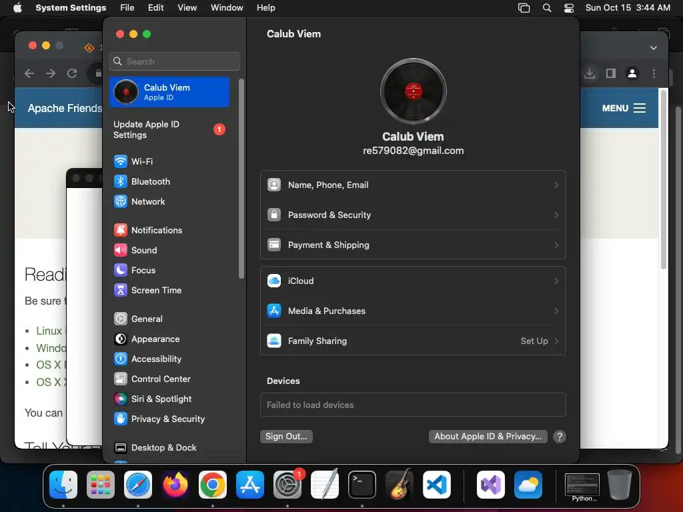Image resolution: width=683 pixels, height=512 pixels.
Task: Click Linux link in Chrome page
Action: [49, 331]
